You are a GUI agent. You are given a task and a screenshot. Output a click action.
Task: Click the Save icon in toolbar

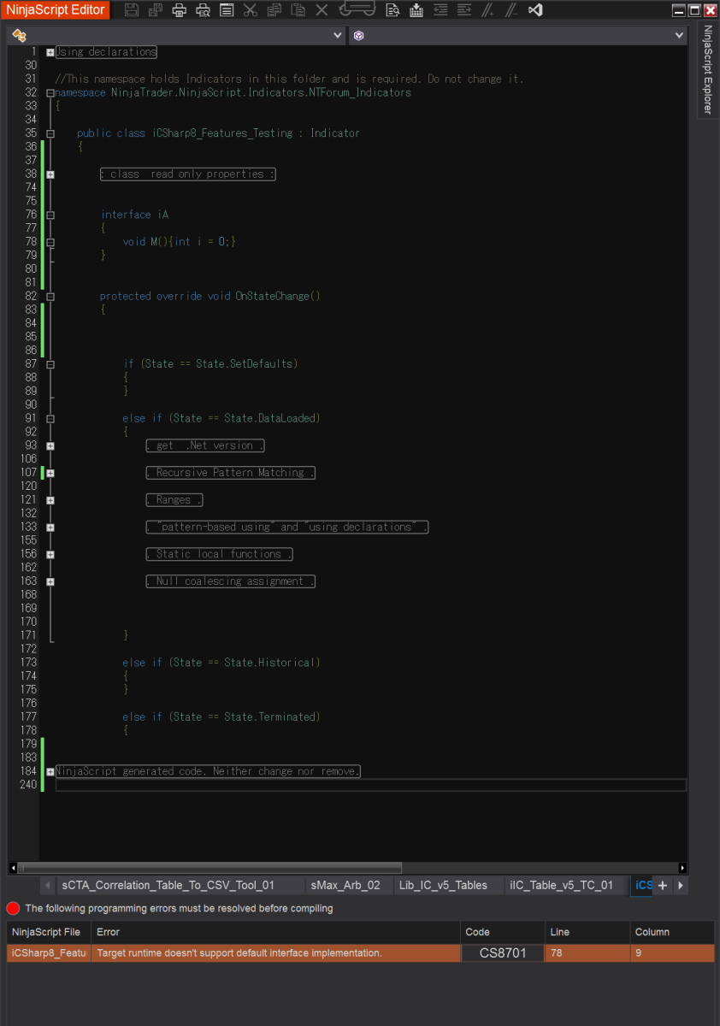click(132, 10)
